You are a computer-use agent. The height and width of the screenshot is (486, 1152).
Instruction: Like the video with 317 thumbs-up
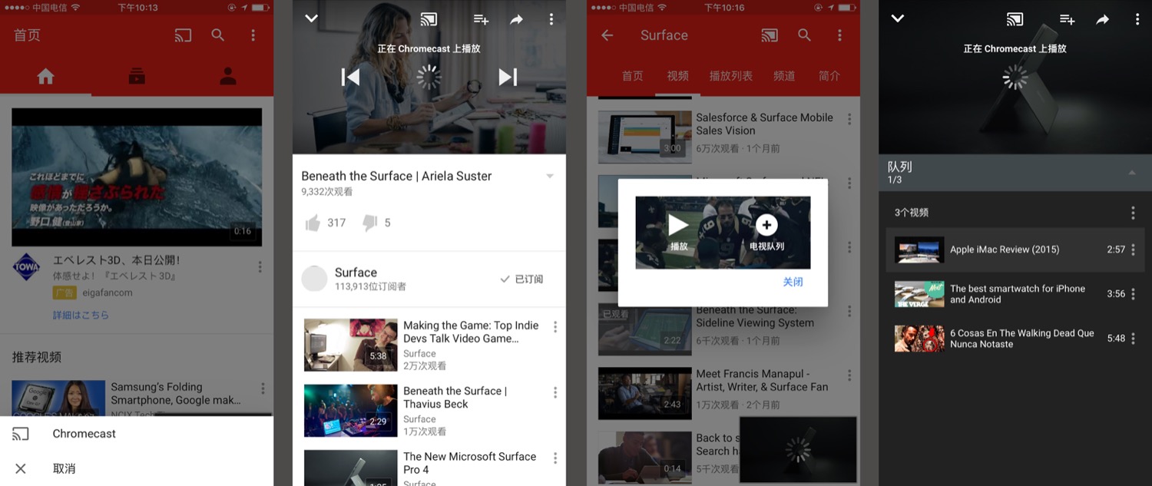[x=313, y=223]
